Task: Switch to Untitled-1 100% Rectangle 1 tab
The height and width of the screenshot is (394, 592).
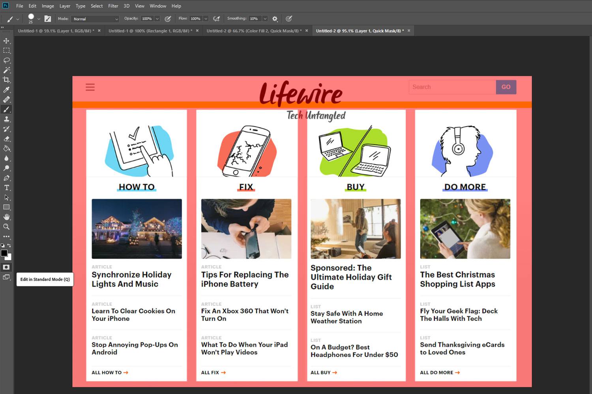Action: [x=150, y=31]
